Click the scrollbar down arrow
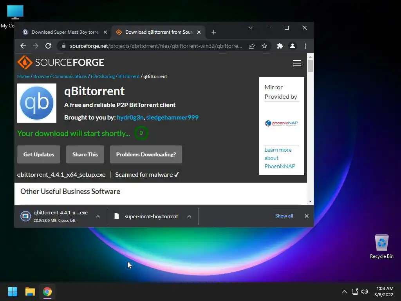This screenshot has height=301, width=401. click(310, 201)
